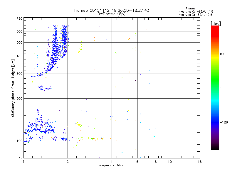
Task: Click the x-axis tick label '16'
Action: 200,162
